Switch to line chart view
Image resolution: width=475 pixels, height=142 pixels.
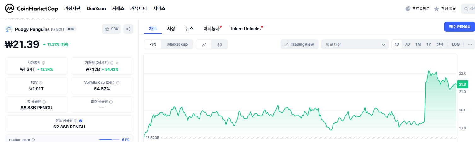point(204,44)
